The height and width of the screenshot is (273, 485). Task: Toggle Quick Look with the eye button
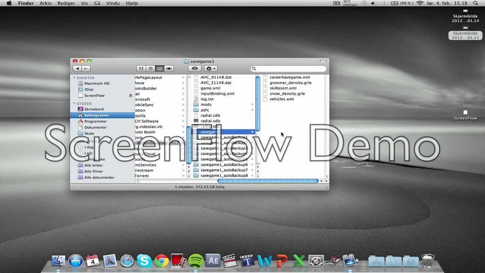(195, 69)
